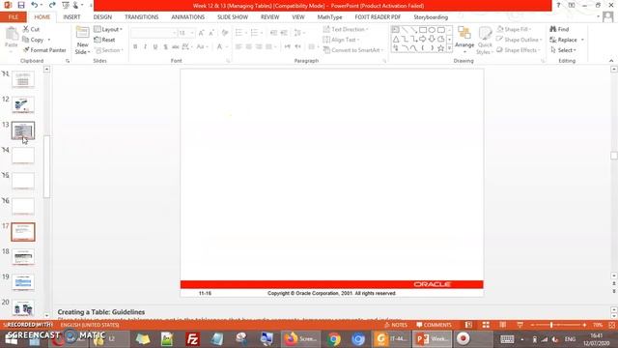The height and width of the screenshot is (348, 618).
Task: Toggle Bold formatting
Action: pyautogui.click(x=135, y=47)
